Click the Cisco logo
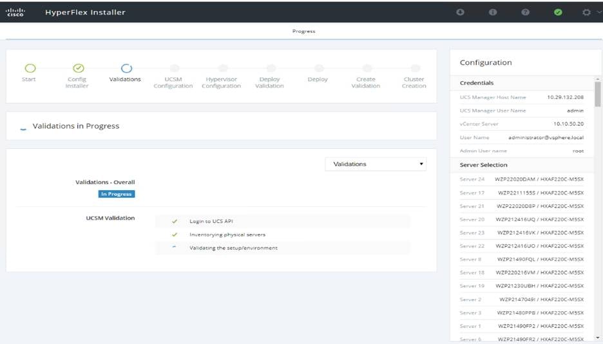The image size is (603, 344). 15,12
